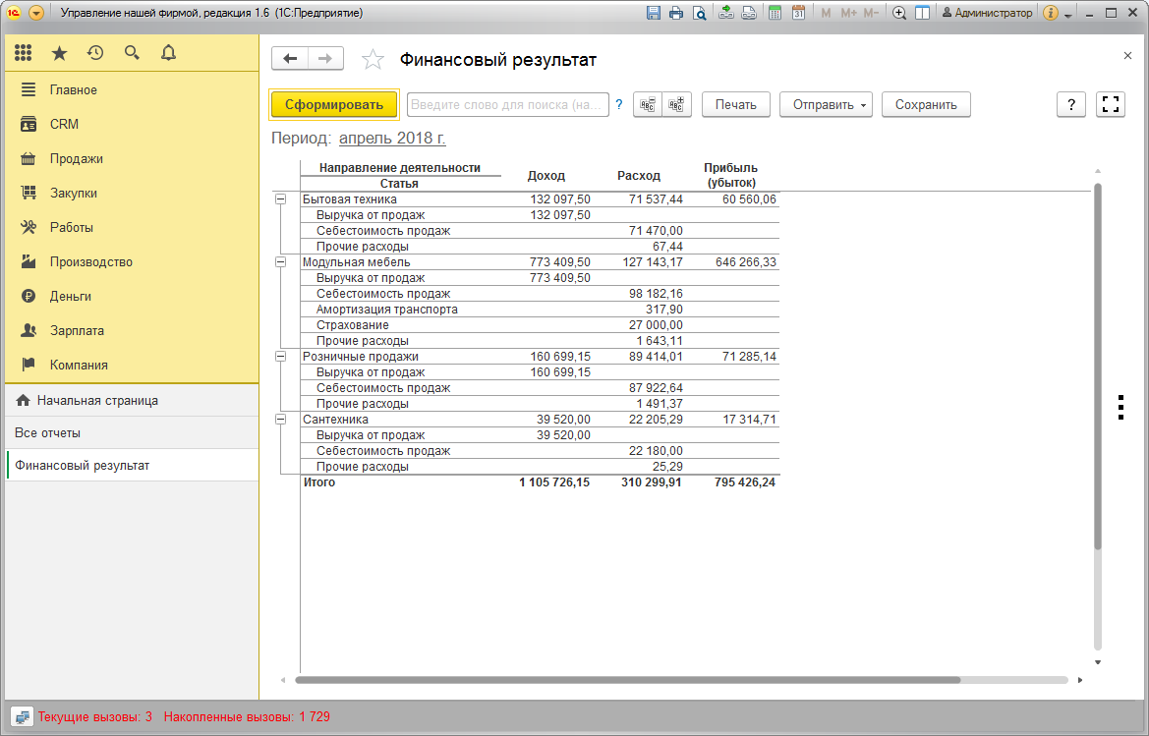Go back with the left arrow button
The image size is (1149, 736).
[x=290, y=59]
